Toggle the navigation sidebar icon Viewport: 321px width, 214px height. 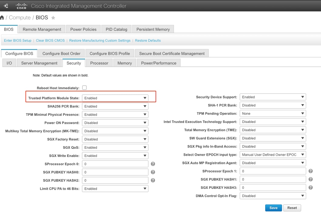coord(6,6)
